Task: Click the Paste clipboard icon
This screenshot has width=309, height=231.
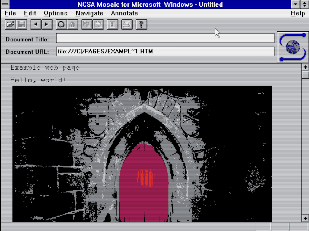Action: (98, 25)
